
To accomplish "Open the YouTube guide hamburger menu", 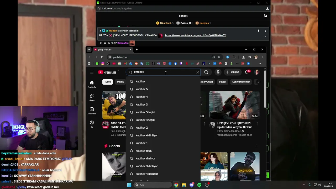I will click(92, 72).
